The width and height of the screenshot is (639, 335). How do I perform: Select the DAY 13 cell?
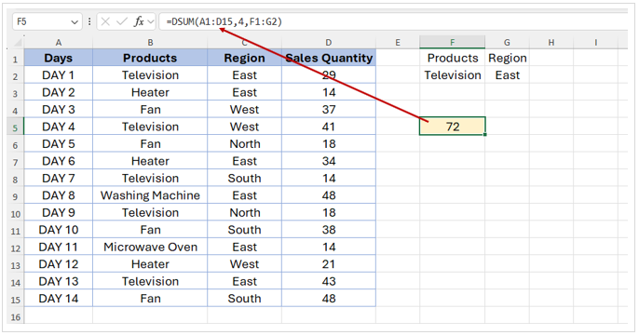[59, 281]
